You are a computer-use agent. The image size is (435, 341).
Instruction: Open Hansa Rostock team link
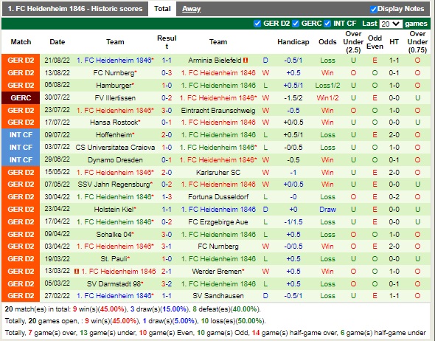click(x=114, y=123)
